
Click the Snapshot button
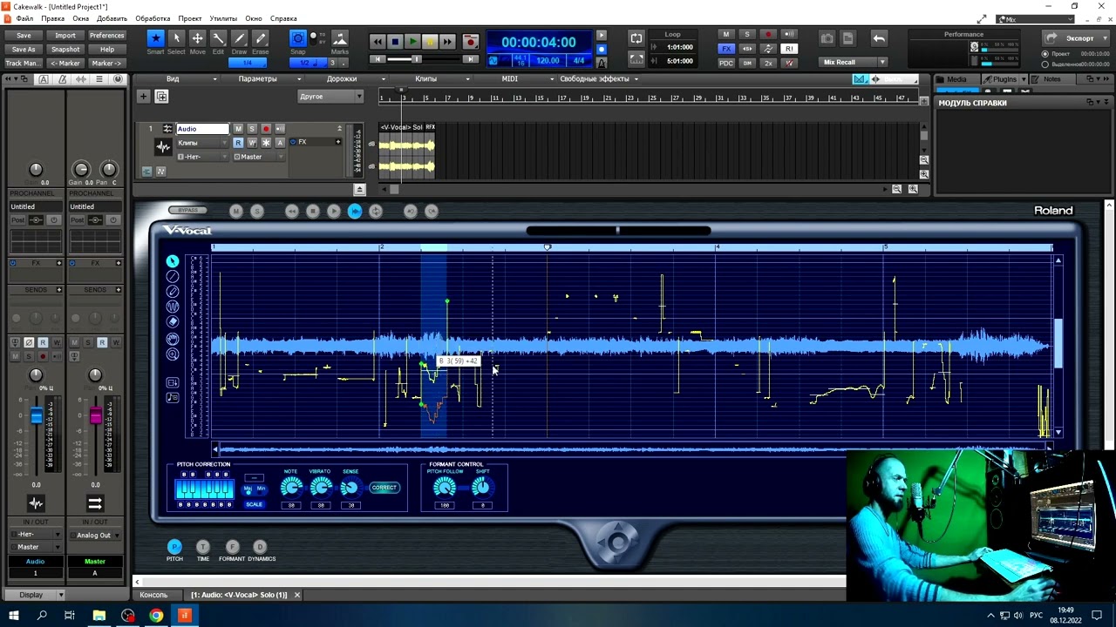pos(65,50)
